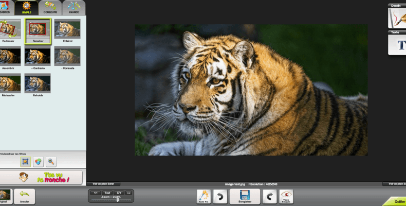The image size is (406, 206).
Task: Toggle the magnifier preview button
Action: [51, 162]
